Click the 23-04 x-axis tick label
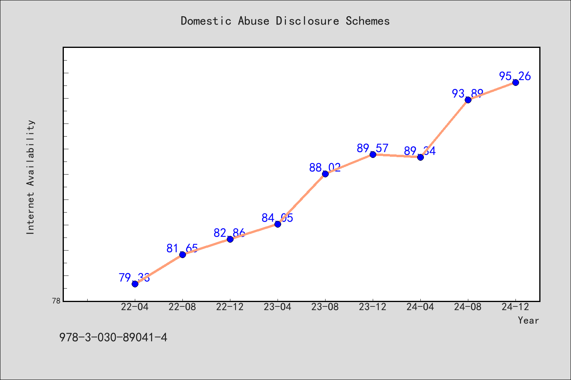The image size is (571, 380). point(278,307)
